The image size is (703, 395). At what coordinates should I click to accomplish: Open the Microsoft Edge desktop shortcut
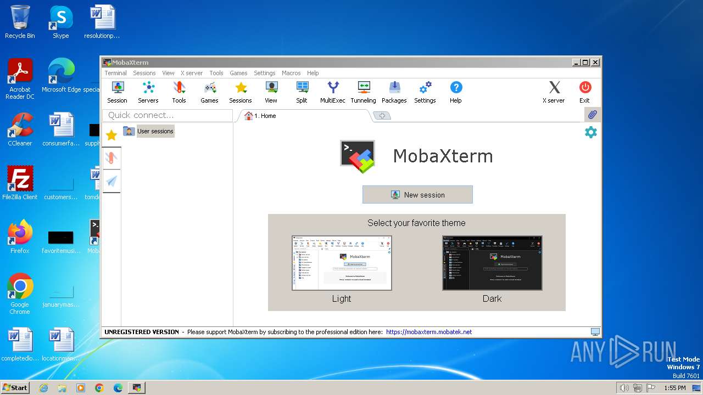[61, 76]
